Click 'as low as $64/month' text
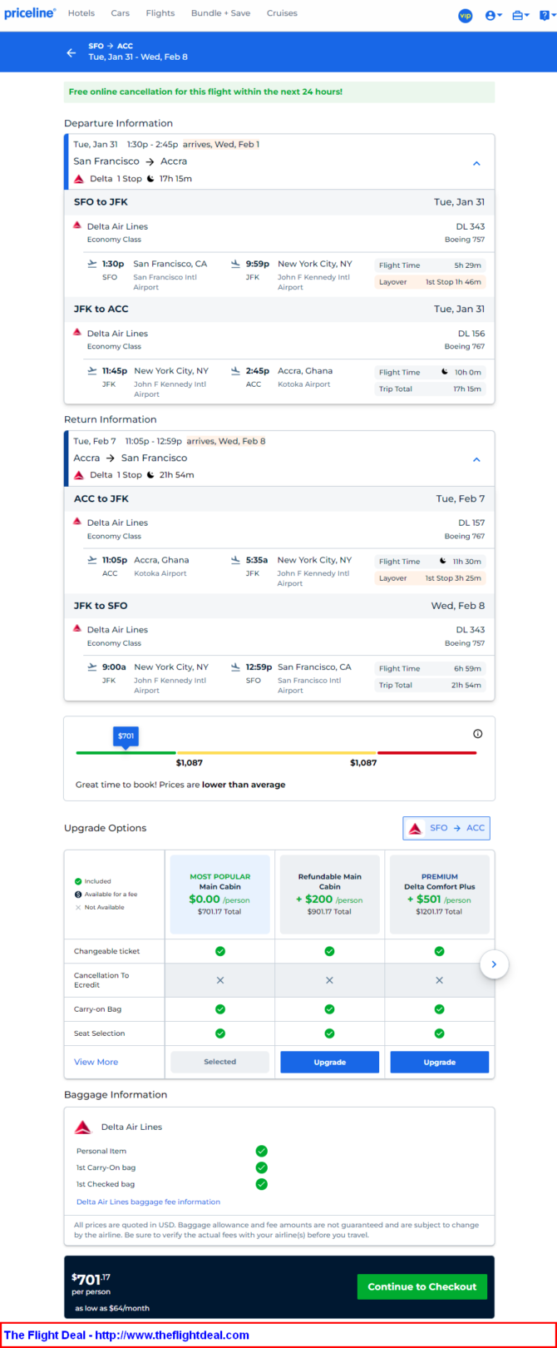557x1348 pixels. (x=112, y=1308)
